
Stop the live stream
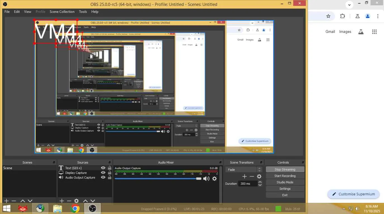tap(285, 169)
